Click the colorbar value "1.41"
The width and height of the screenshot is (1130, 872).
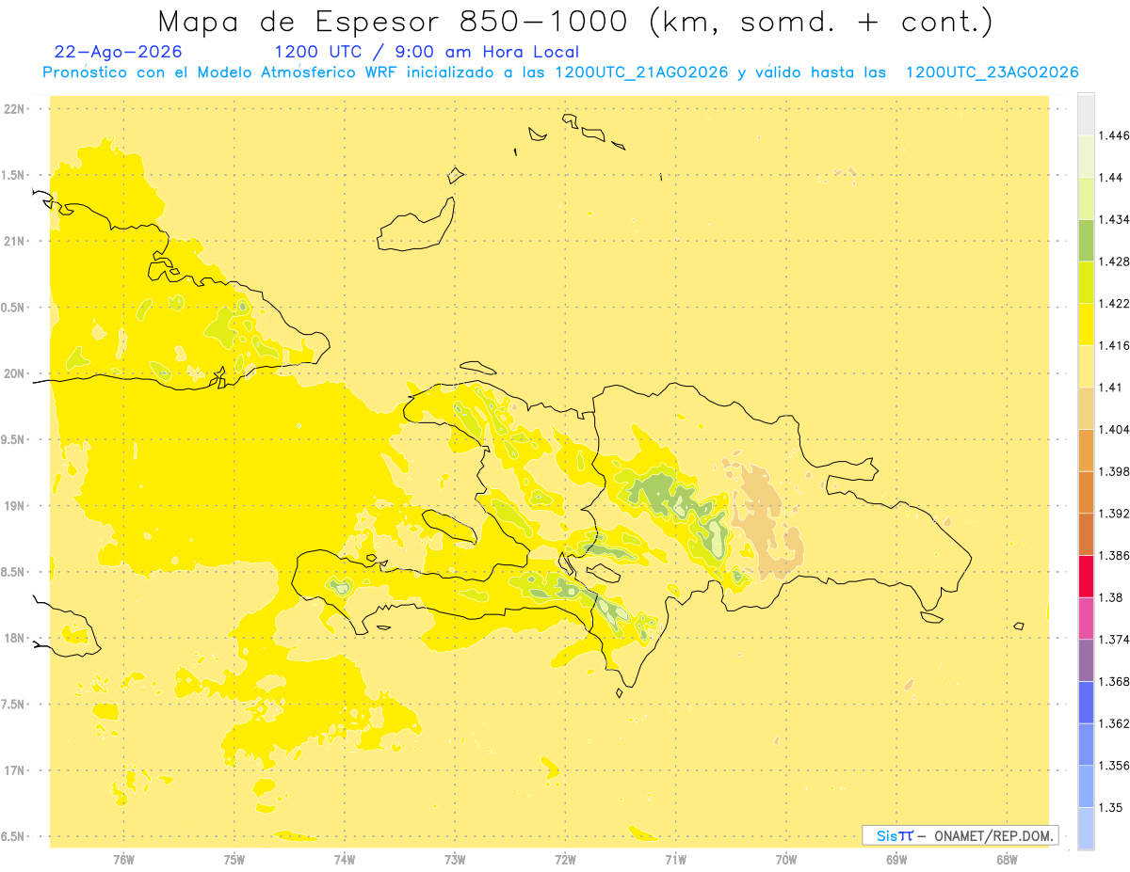pyautogui.click(x=1110, y=387)
